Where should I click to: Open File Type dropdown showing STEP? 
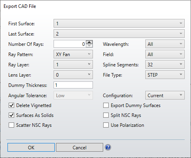(x=165, y=75)
